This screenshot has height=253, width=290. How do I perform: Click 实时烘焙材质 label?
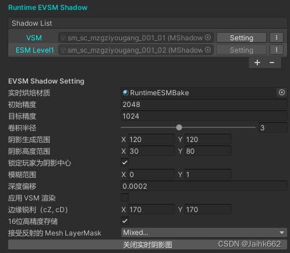click(29, 93)
